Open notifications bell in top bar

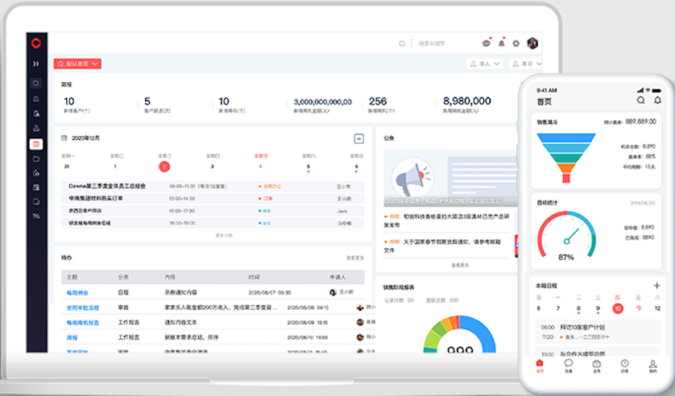pyautogui.click(x=502, y=43)
